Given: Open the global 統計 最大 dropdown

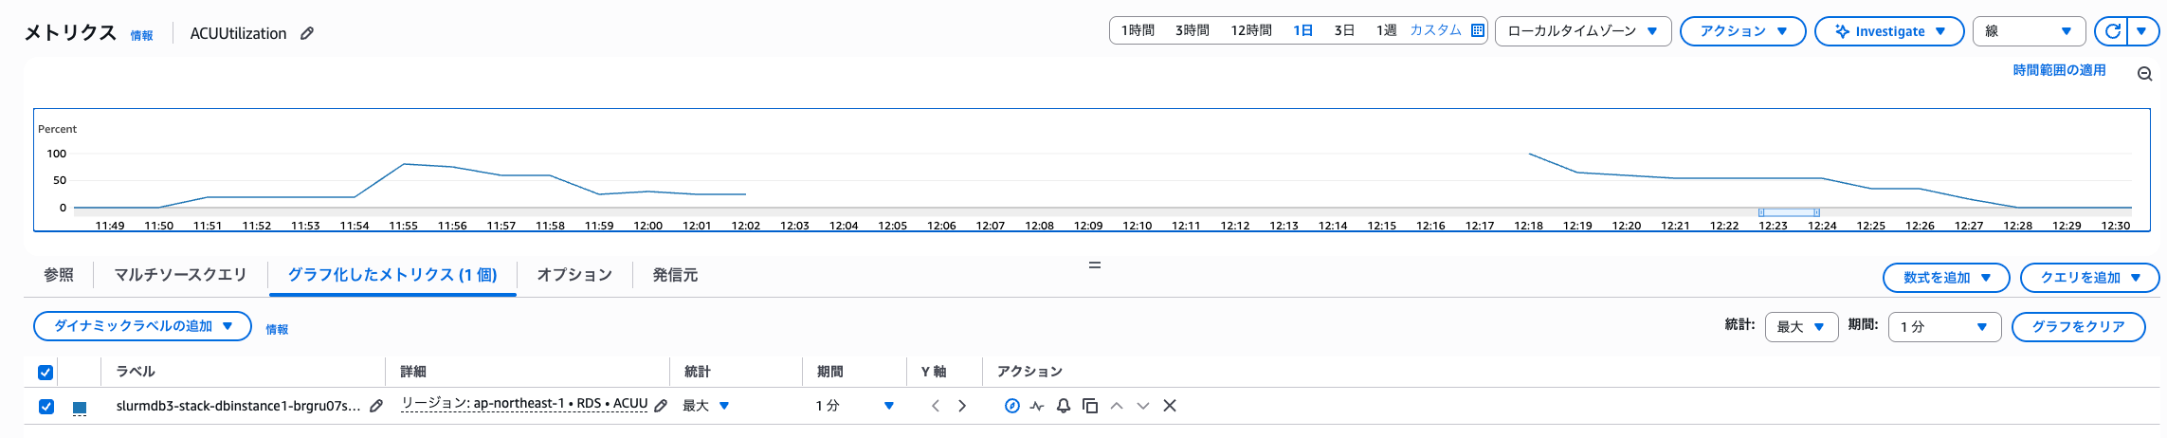Looking at the screenshot, I should pos(1801,327).
